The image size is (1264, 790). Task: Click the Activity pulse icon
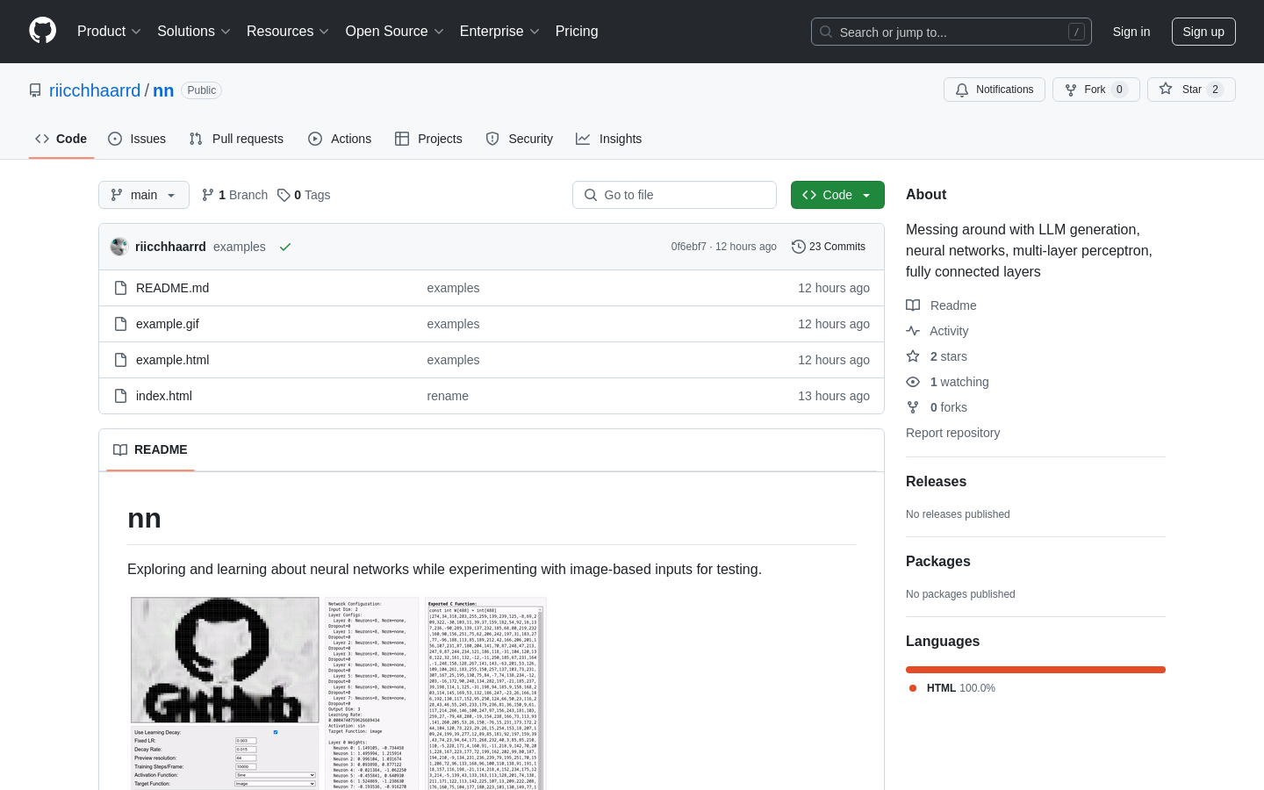[913, 331]
